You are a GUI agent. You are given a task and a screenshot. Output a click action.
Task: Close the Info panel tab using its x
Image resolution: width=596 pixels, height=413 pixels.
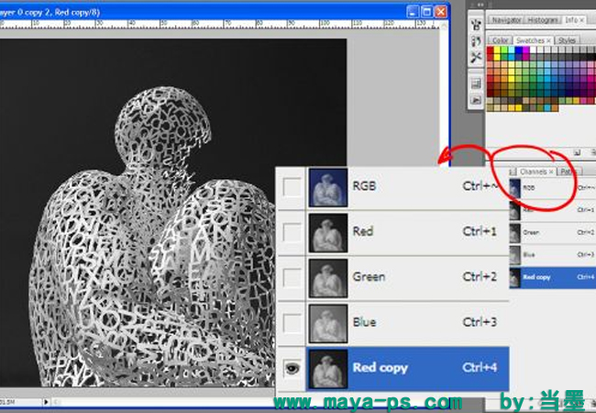click(581, 20)
